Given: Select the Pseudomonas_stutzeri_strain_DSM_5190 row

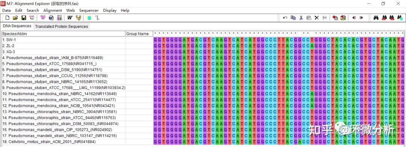Looking at the screenshot, I should [x=64, y=70].
